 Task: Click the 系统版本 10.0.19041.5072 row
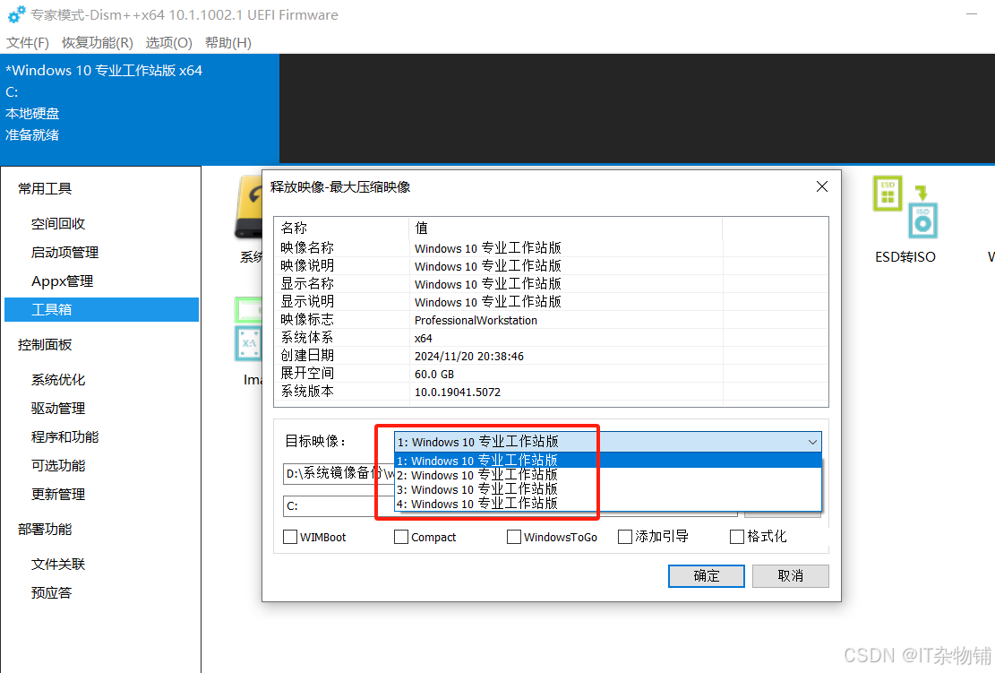(x=551, y=391)
